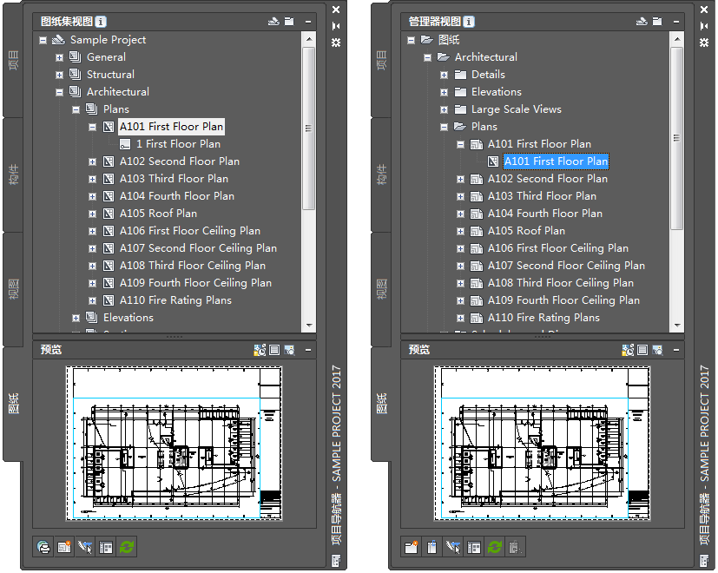The image size is (718, 573).
Task: Click the greyed repath icon in the 管理器视图 panel
Action: 516,547
